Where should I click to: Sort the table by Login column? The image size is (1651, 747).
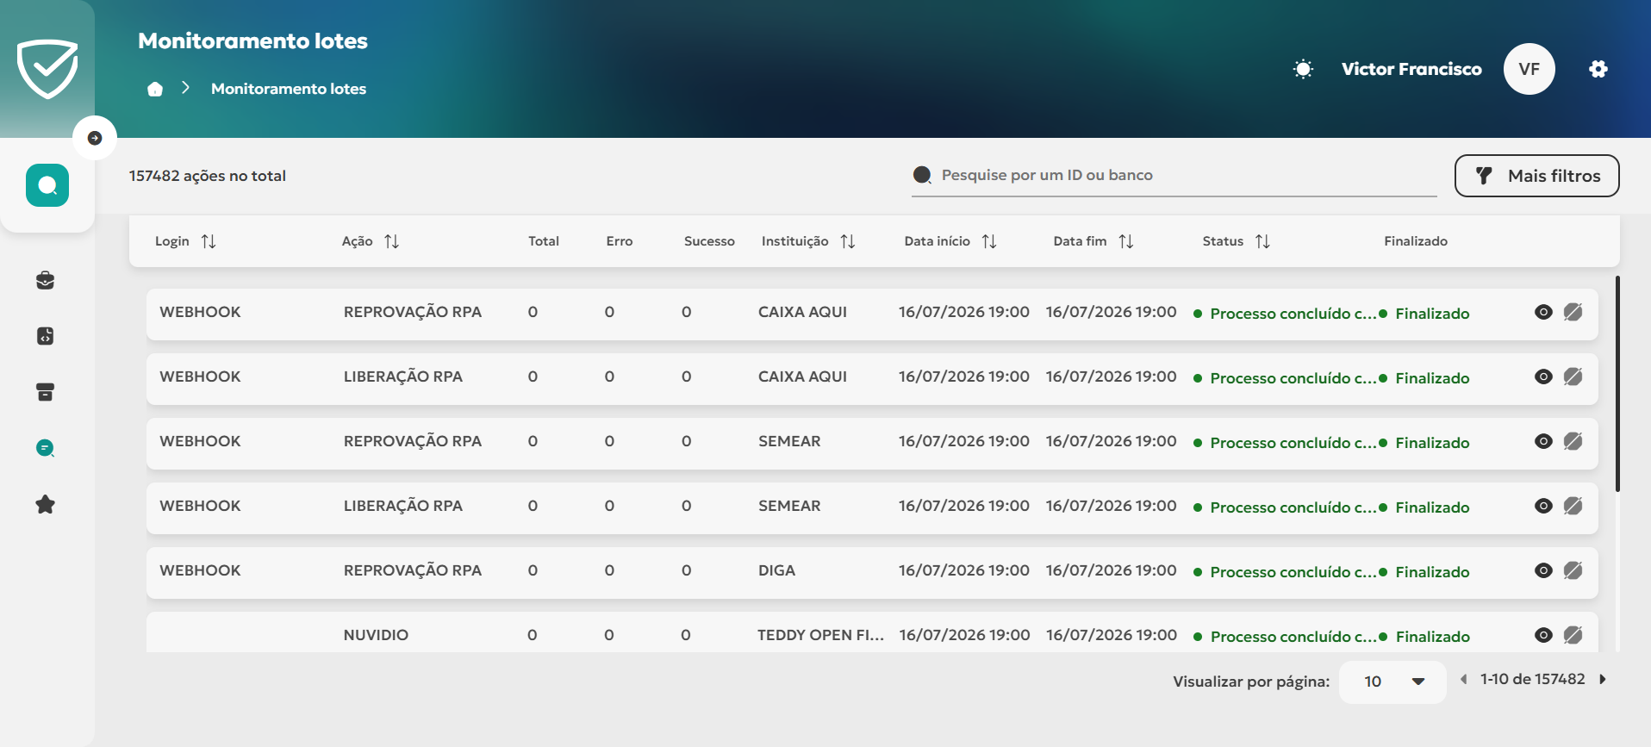coord(209,241)
